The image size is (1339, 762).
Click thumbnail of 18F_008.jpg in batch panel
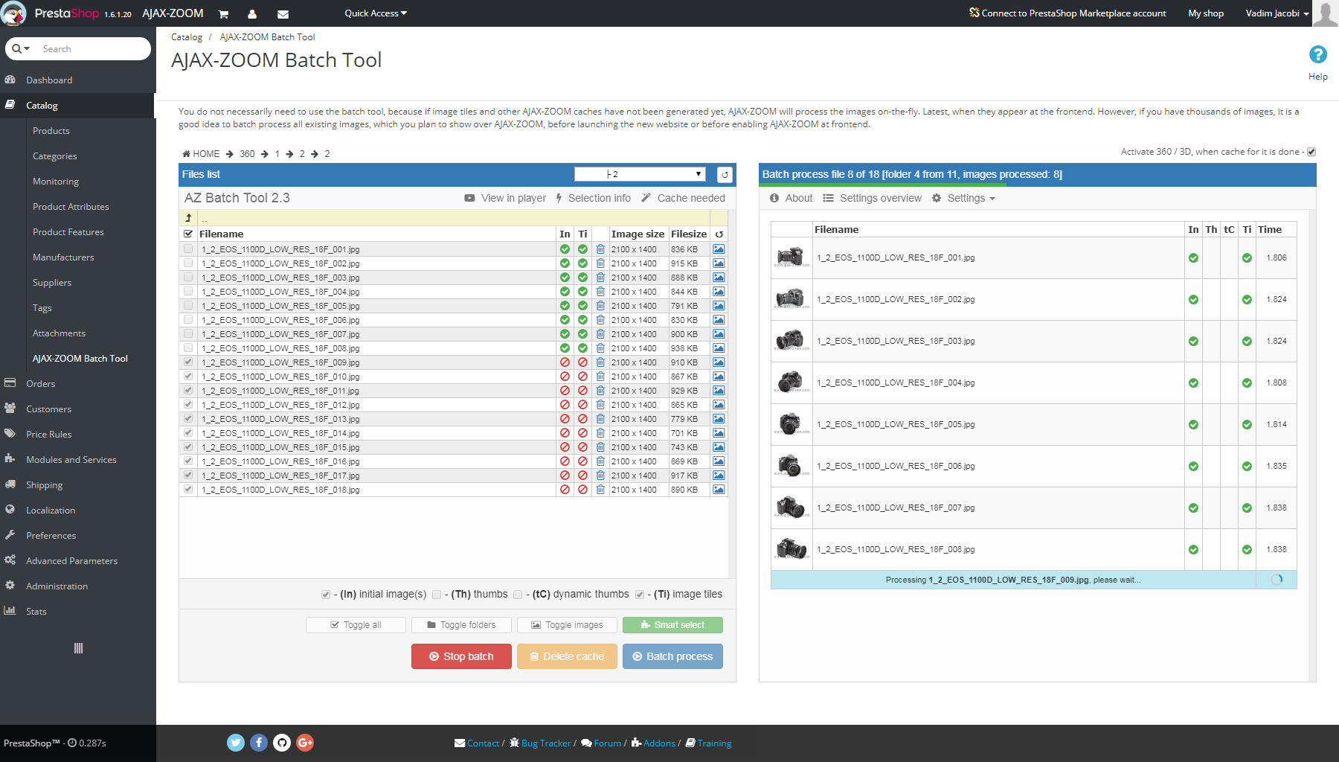[791, 549]
